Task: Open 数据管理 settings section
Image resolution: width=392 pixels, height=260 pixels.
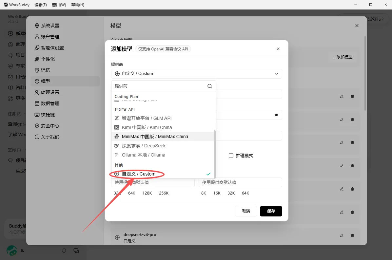Action: (65, 103)
